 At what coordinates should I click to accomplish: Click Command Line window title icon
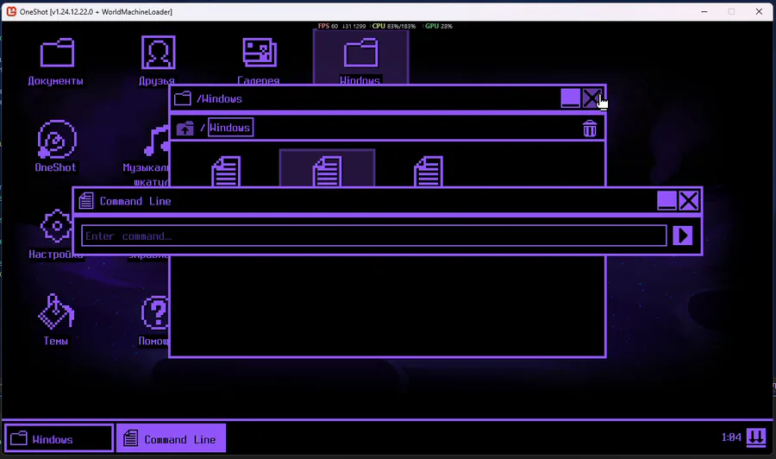pyautogui.click(x=86, y=200)
